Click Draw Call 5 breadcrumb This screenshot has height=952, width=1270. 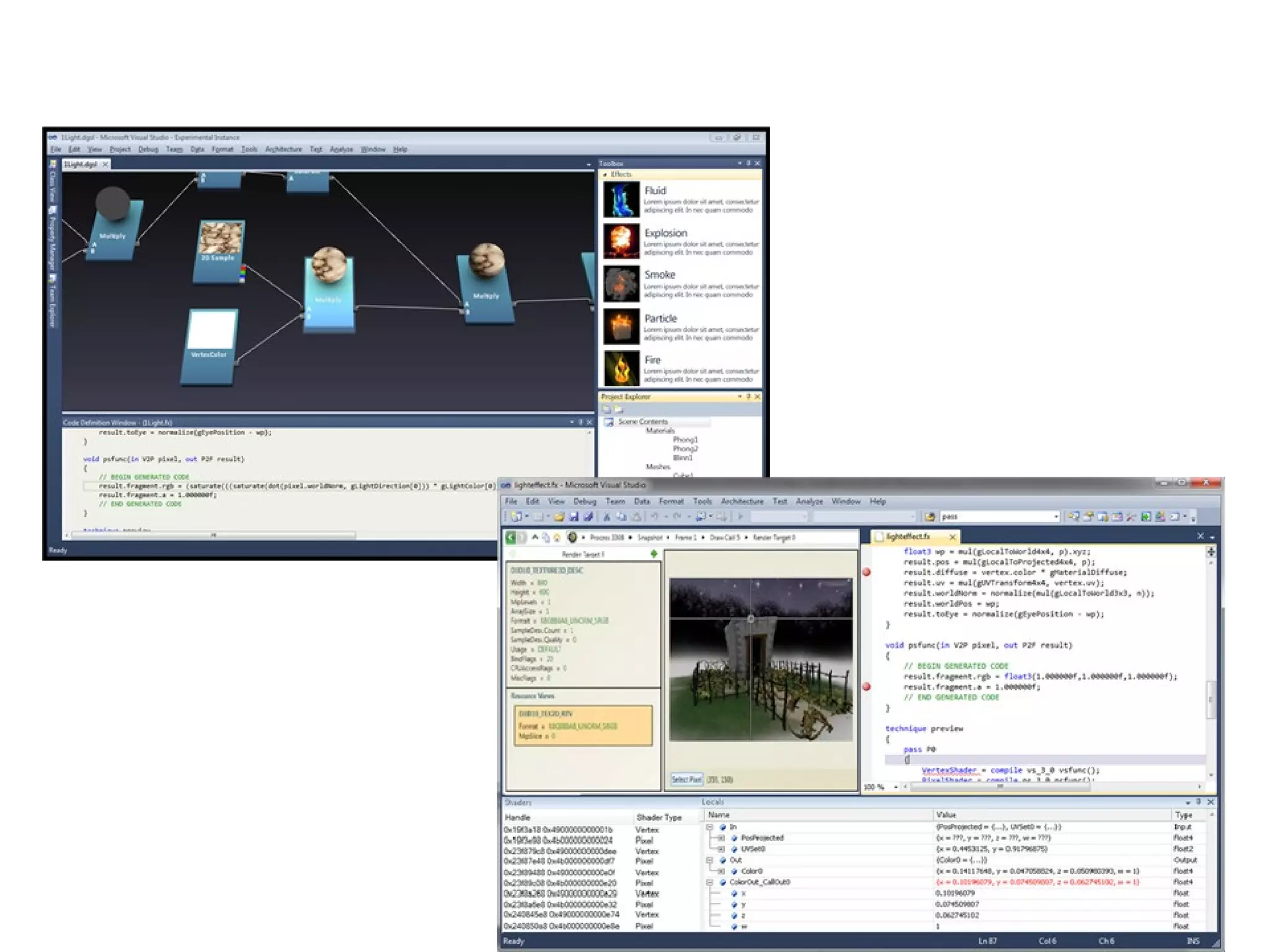click(x=724, y=537)
